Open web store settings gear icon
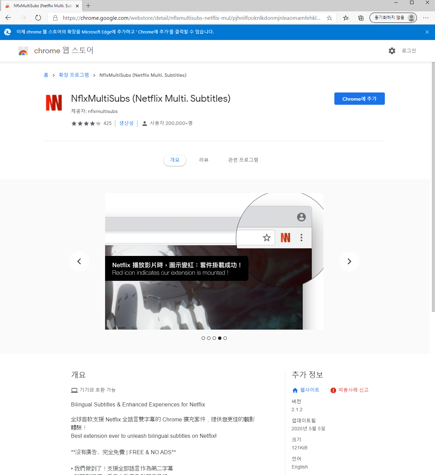The image size is (435, 475). click(392, 51)
